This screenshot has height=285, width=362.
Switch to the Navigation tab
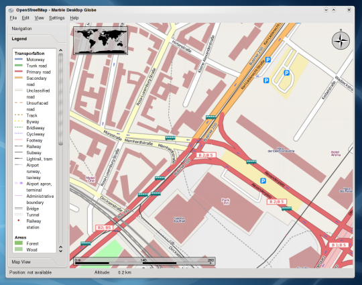(x=21, y=29)
